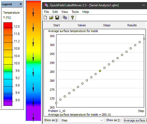Go to the Steps tab
Screen dimensions: 147x124
click(x=107, y=25)
